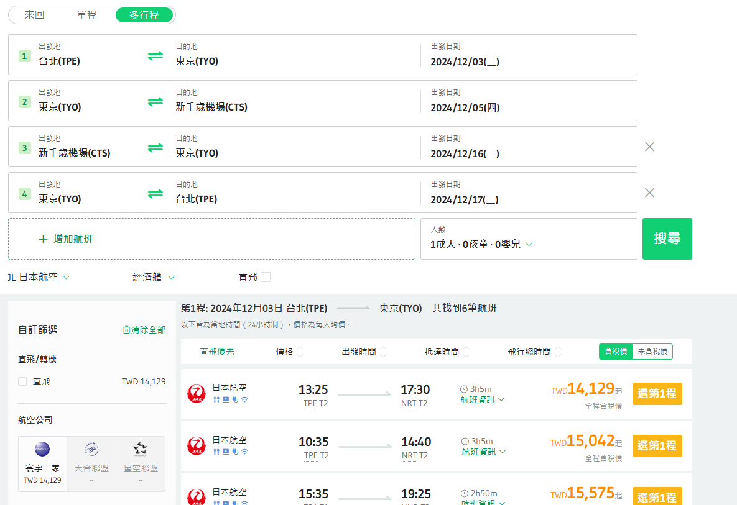Click the TWD 15,042 price text
Screen dimensions: 737x505
[x=586, y=441]
